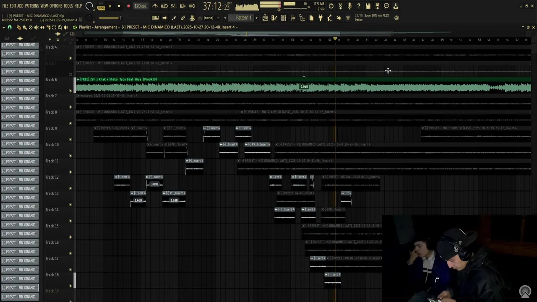Toggle the recording countdown

[x=174, y=6]
